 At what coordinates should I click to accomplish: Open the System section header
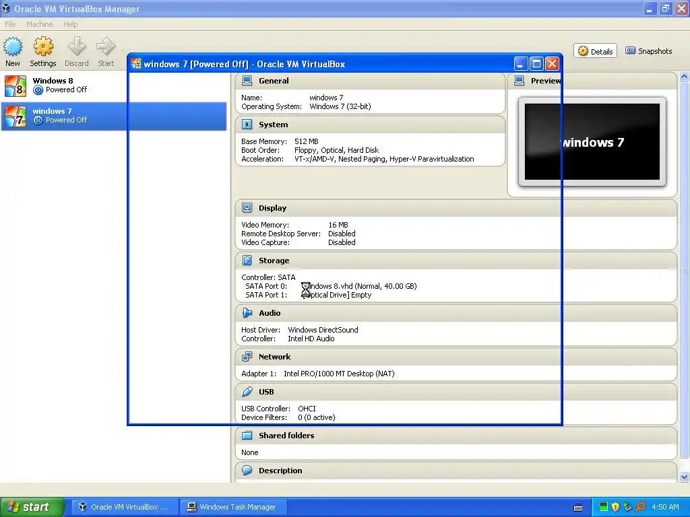click(274, 125)
